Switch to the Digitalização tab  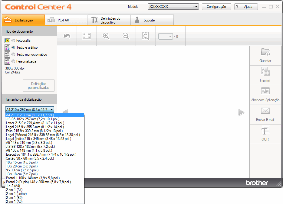[x=23, y=20]
